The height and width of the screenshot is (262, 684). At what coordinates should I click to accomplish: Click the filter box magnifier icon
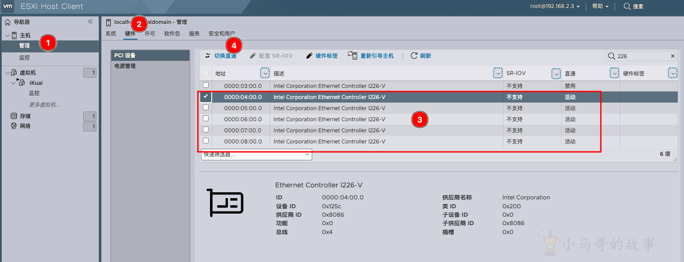point(612,56)
